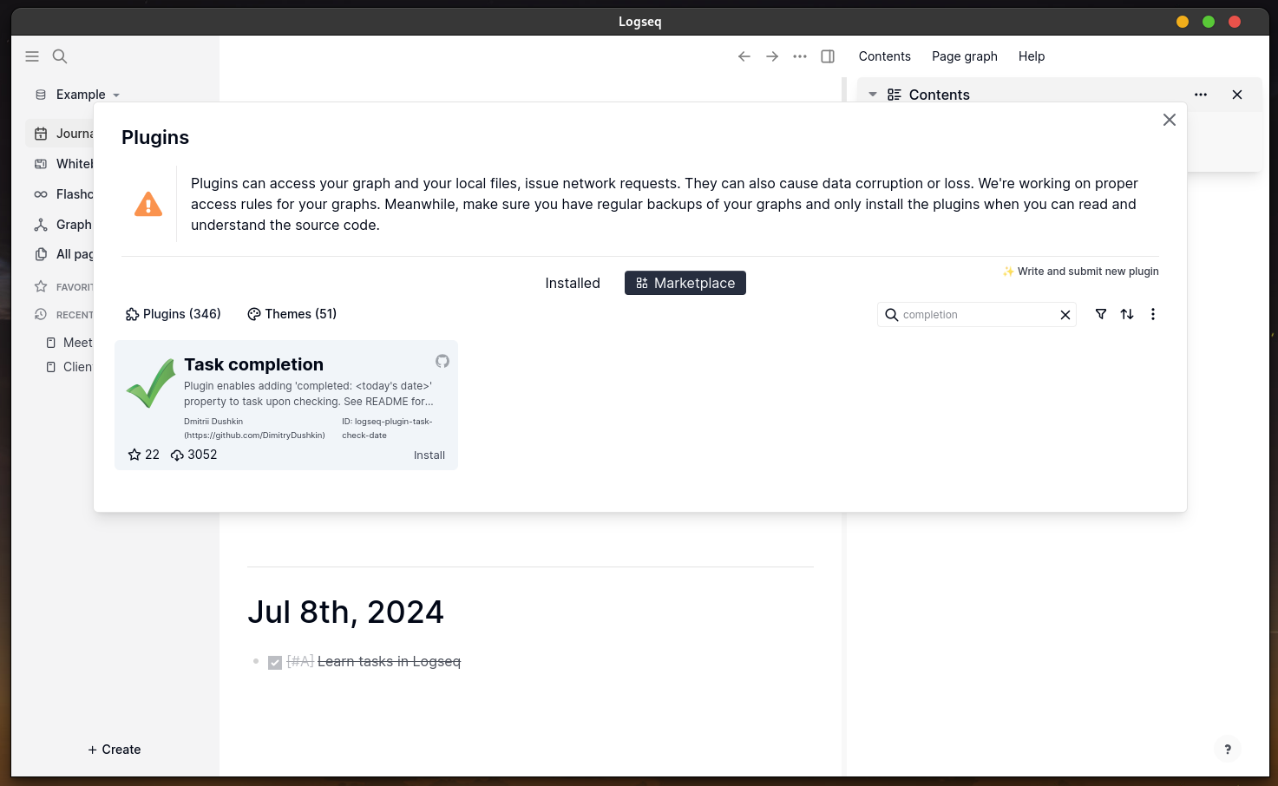Open the three-dots menu beside navigation arrows
This screenshot has height=786, width=1278.
point(800,56)
